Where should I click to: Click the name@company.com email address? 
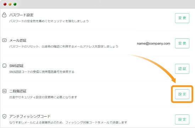[x=154, y=43]
